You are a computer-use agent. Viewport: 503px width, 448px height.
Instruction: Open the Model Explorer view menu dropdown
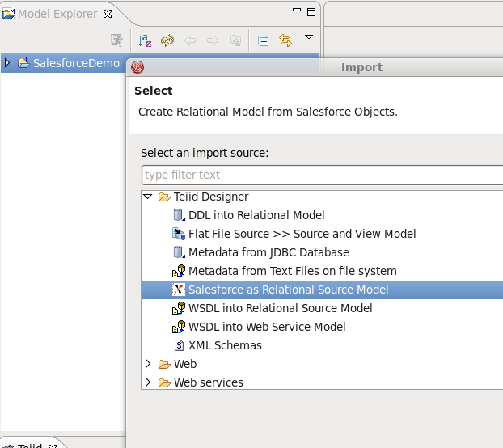(x=309, y=37)
